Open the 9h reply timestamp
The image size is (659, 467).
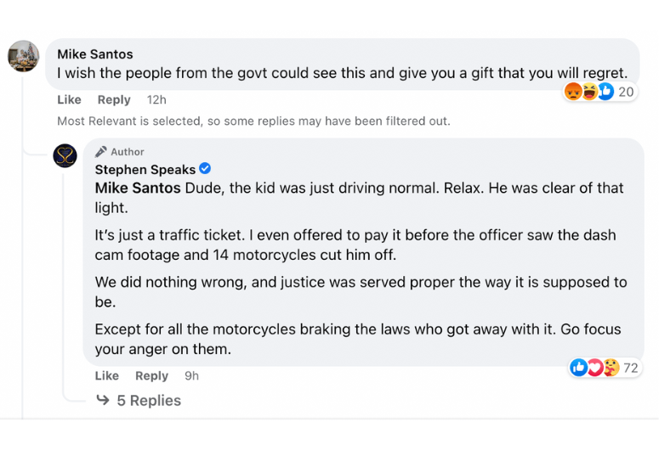(191, 375)
